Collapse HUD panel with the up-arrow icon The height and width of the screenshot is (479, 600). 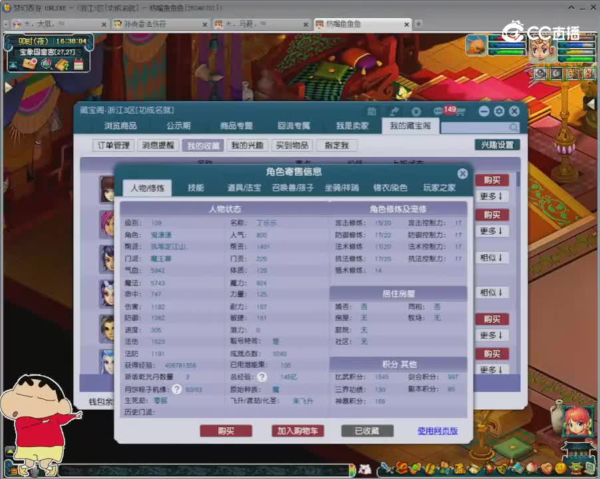point(13,65)
